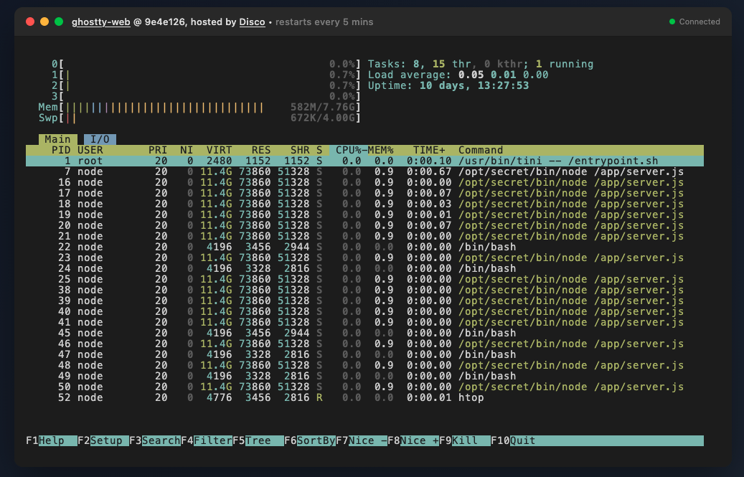Click the green maximize window dot
The image size is (744, 477).
pos(59,22)
